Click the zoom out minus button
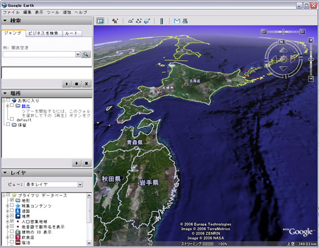The image size is (319, 248). (x=311, y=78)
